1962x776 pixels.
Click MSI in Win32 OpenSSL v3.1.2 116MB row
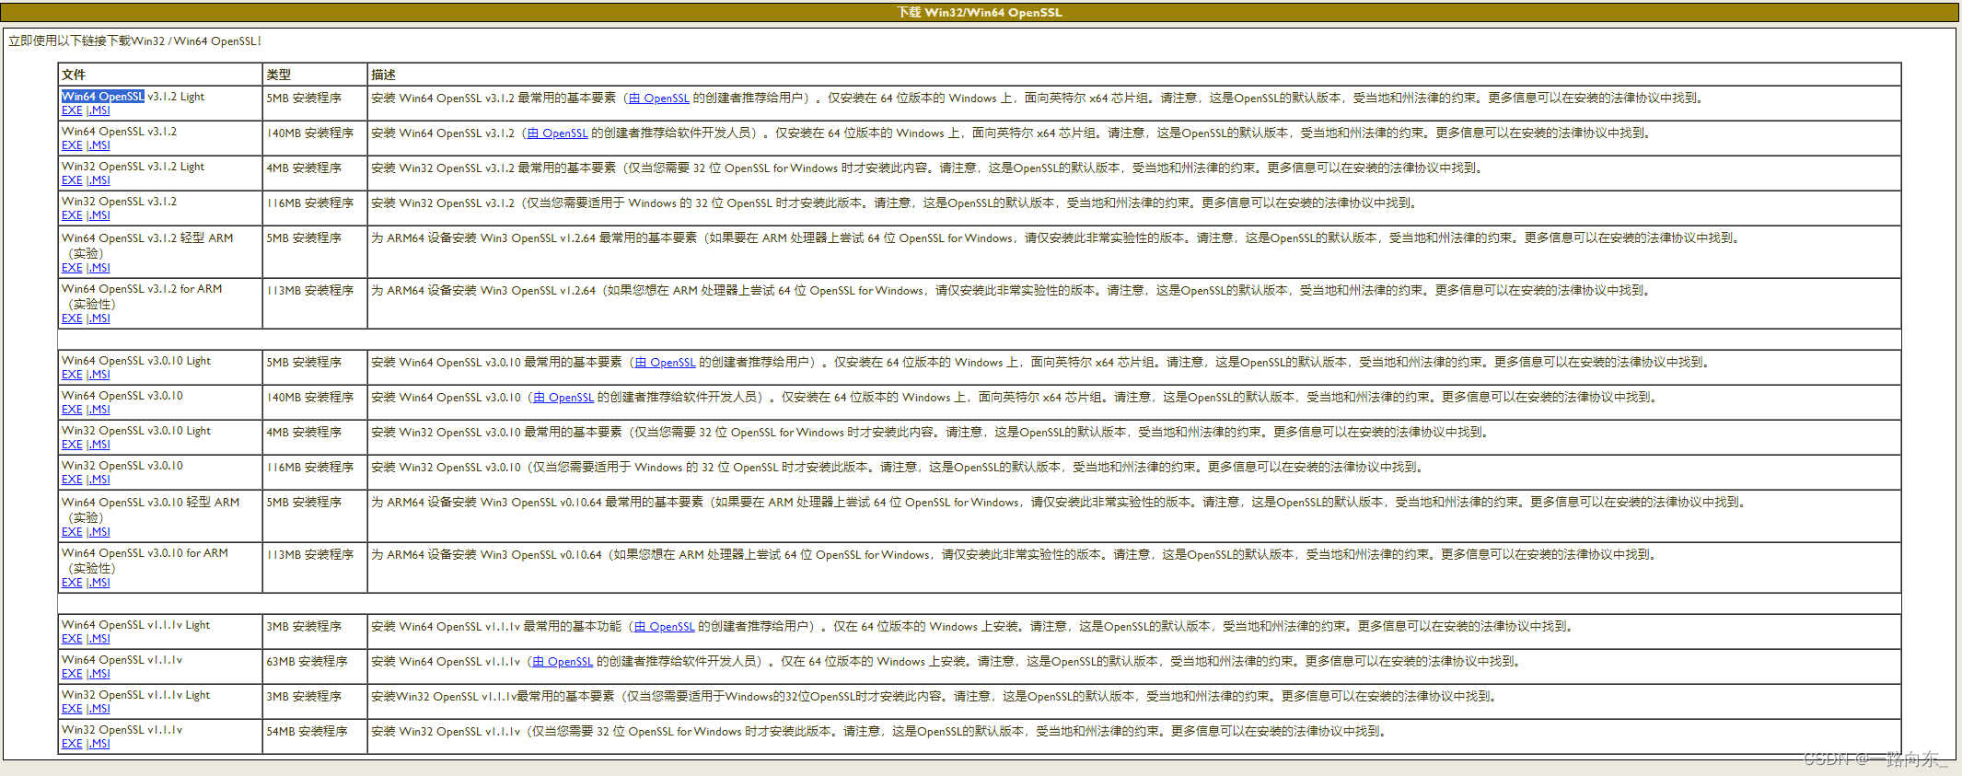[x=99, y=215]
